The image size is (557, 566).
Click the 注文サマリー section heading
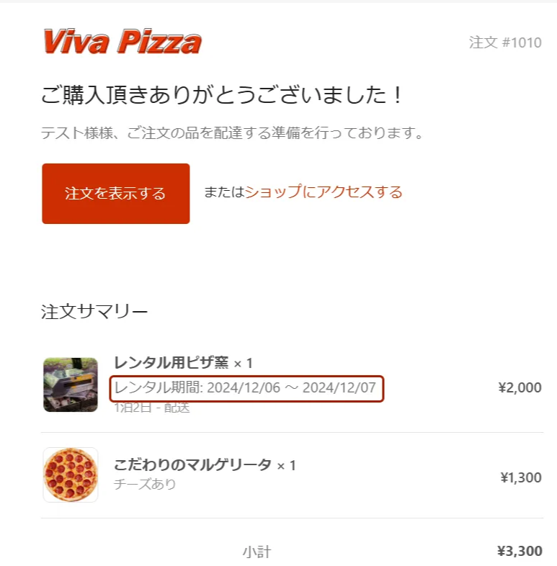click(94, 311)
